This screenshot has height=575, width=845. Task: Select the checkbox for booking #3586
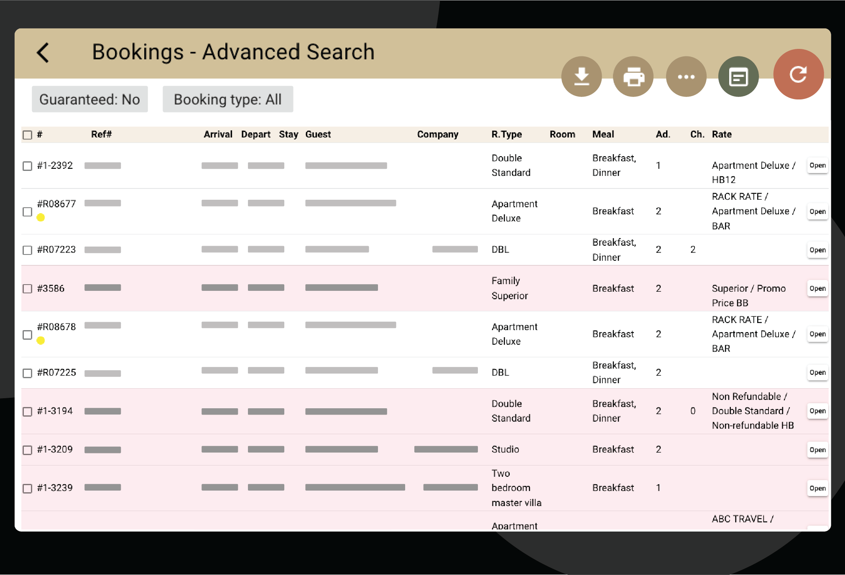click(28, 289)
